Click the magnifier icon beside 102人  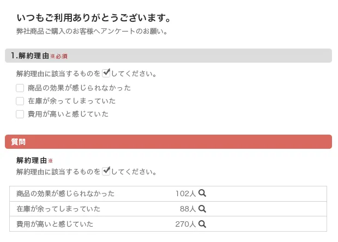(x=202, y=193)
